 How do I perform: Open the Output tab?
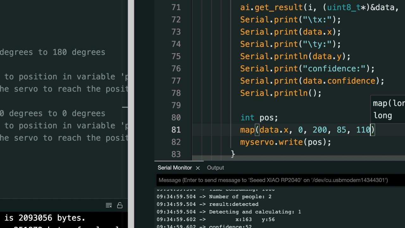(x=215, y=168)
